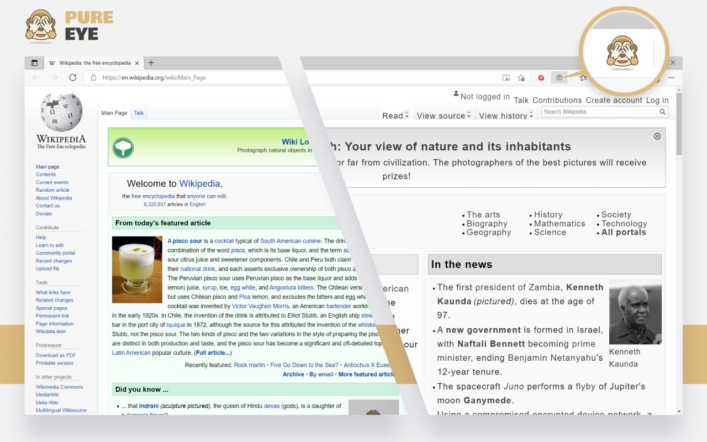
Task: Open the Ganymede news link
Action: coord(486,401)
